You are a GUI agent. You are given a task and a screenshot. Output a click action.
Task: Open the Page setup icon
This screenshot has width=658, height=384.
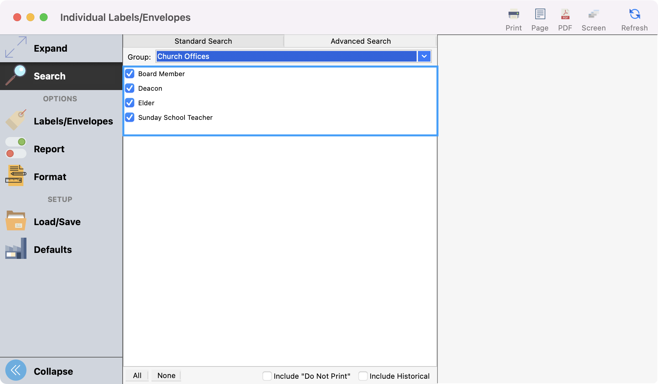(540, 15)
